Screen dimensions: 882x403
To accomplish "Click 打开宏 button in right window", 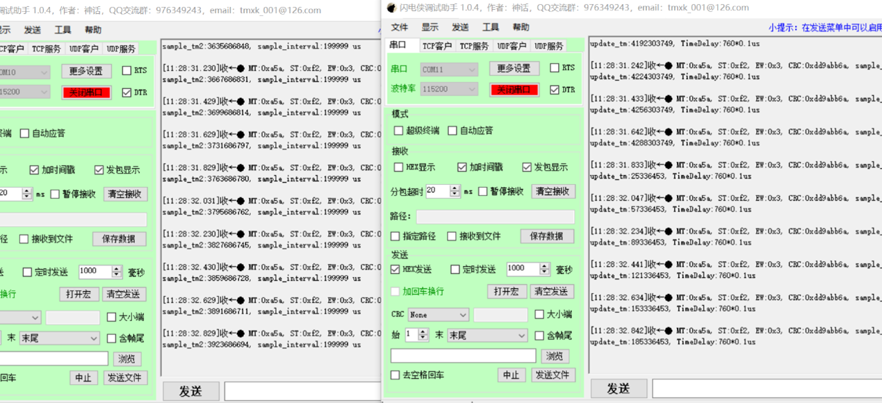I will (507, 291).
